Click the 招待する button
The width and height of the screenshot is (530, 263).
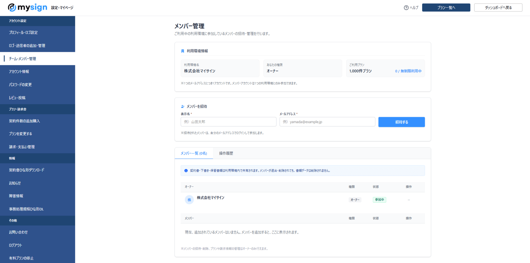(x=402, y=122)
